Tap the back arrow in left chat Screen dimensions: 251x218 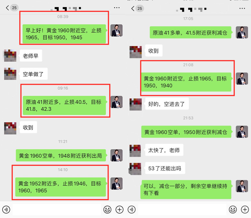point(7,8)
